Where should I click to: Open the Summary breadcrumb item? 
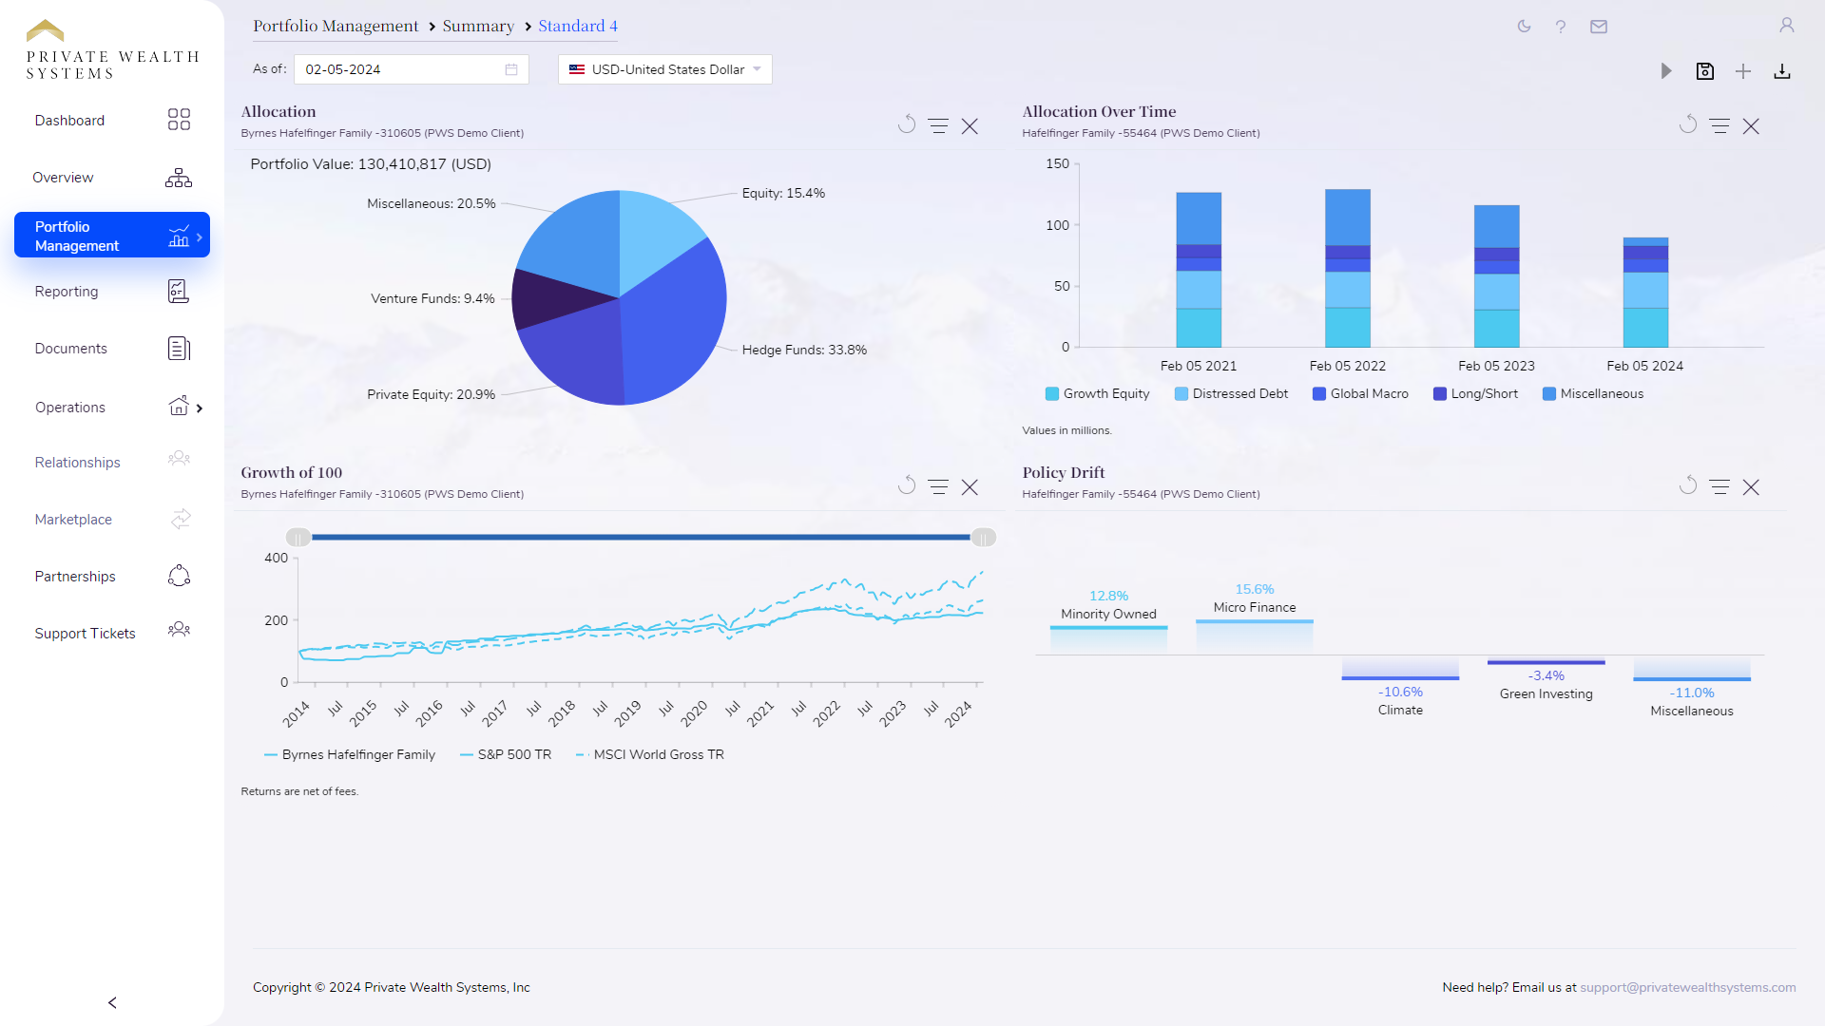(479, 26)
